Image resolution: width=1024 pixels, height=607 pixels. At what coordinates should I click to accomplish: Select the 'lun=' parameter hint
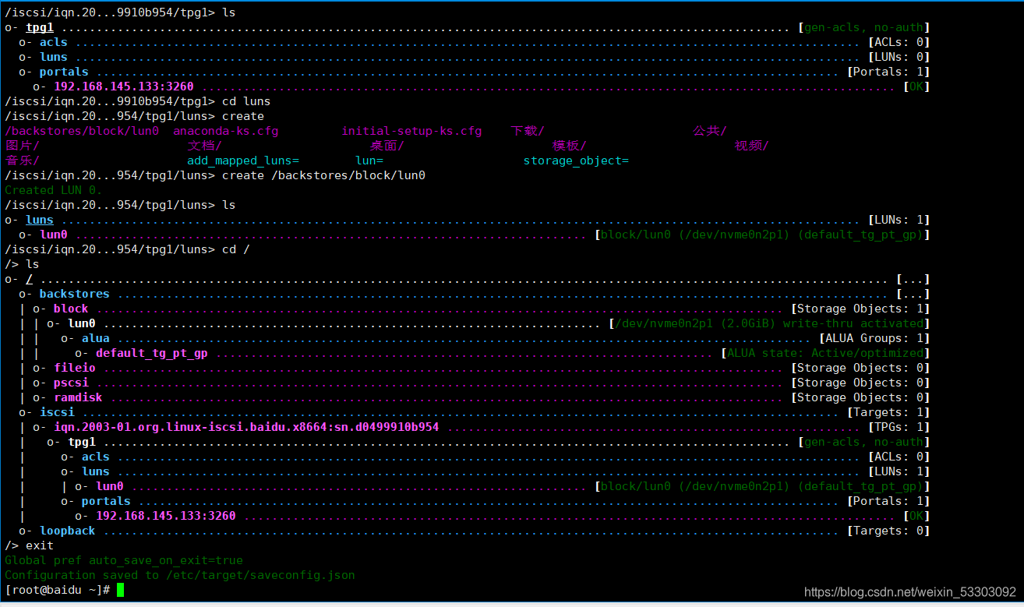(369, 161)
